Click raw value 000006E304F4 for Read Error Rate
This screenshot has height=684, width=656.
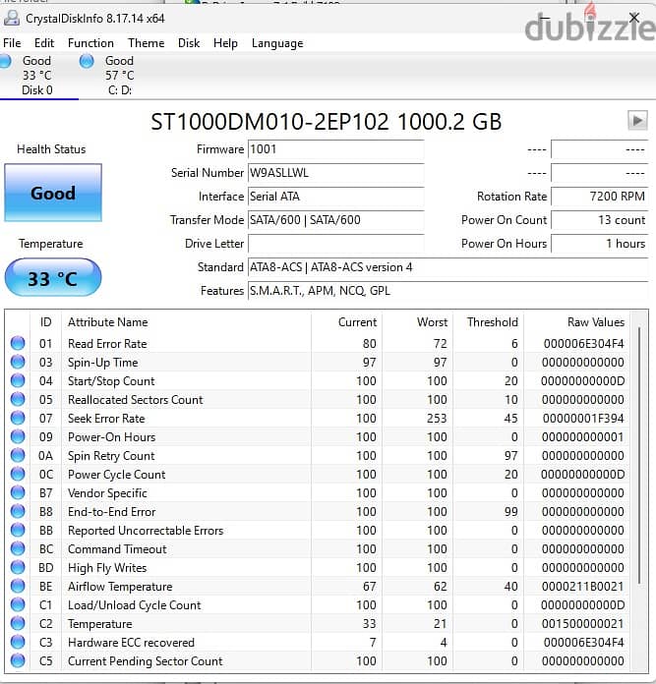point(583,343)
